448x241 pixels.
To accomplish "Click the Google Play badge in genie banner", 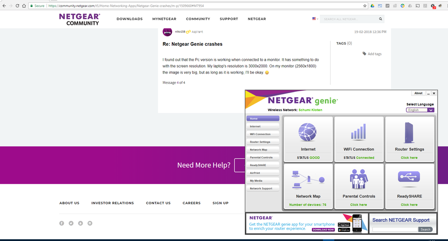I will tap(344, 230).
